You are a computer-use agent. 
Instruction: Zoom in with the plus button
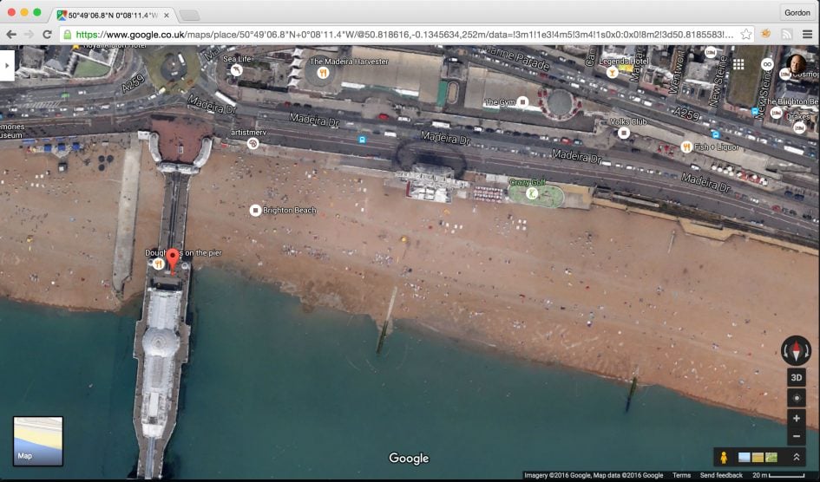pyautogui.click(x=797, y=419)
